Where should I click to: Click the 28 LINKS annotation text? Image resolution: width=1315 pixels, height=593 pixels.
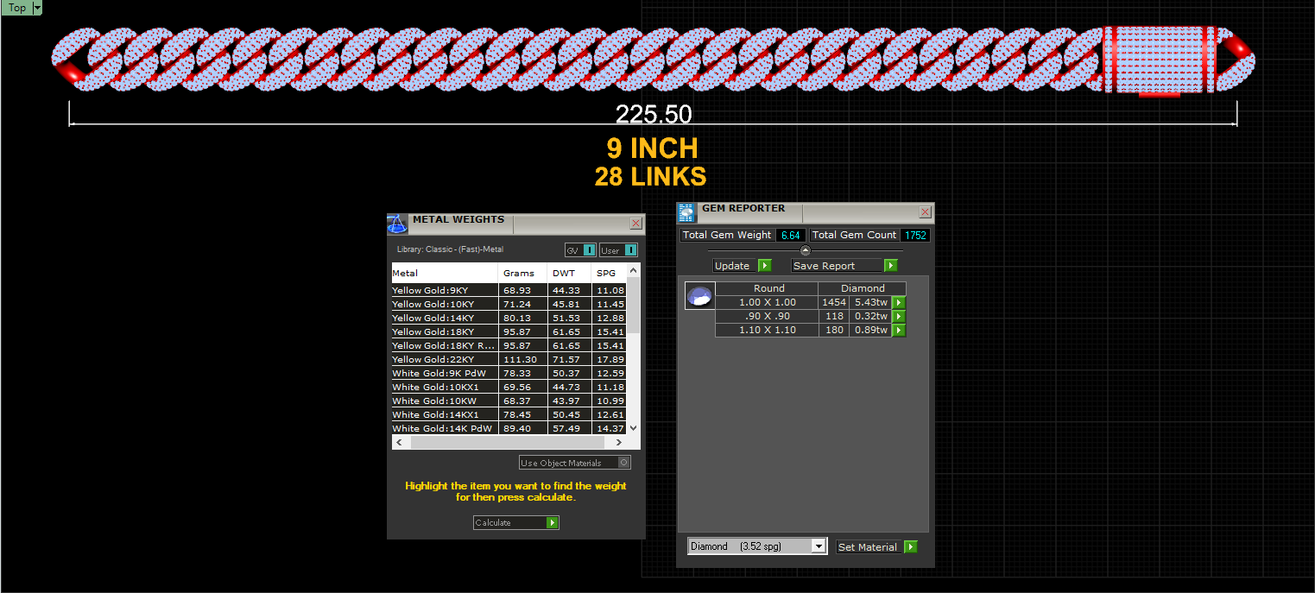coord(650,177)
